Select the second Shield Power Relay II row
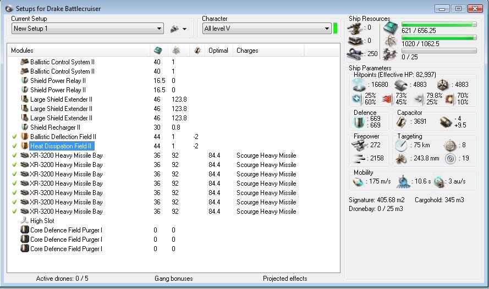489x289 pixels. (173, 90)
